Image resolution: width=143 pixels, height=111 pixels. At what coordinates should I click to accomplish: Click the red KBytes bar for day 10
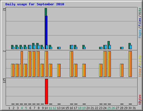[46, 92]
